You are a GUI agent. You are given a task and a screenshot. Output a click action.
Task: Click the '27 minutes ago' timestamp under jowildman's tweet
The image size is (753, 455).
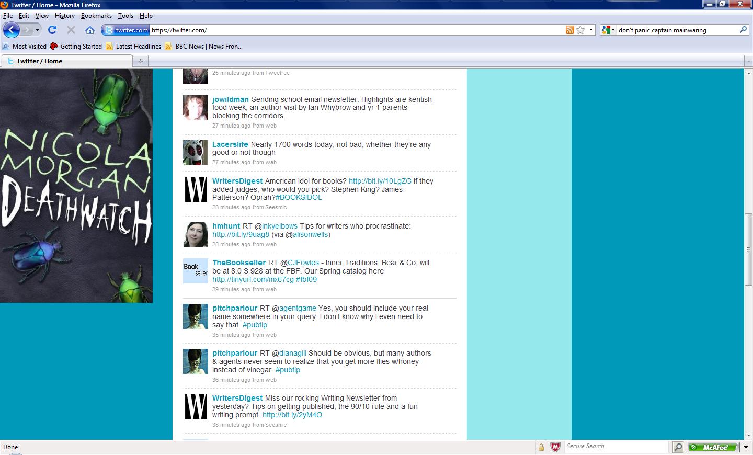231,126
